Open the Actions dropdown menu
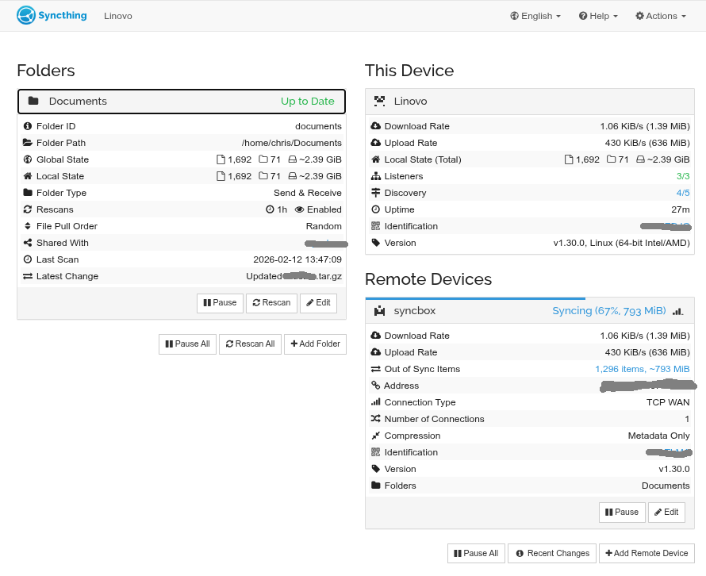706x576 pixels. click(x=660, y=16)
